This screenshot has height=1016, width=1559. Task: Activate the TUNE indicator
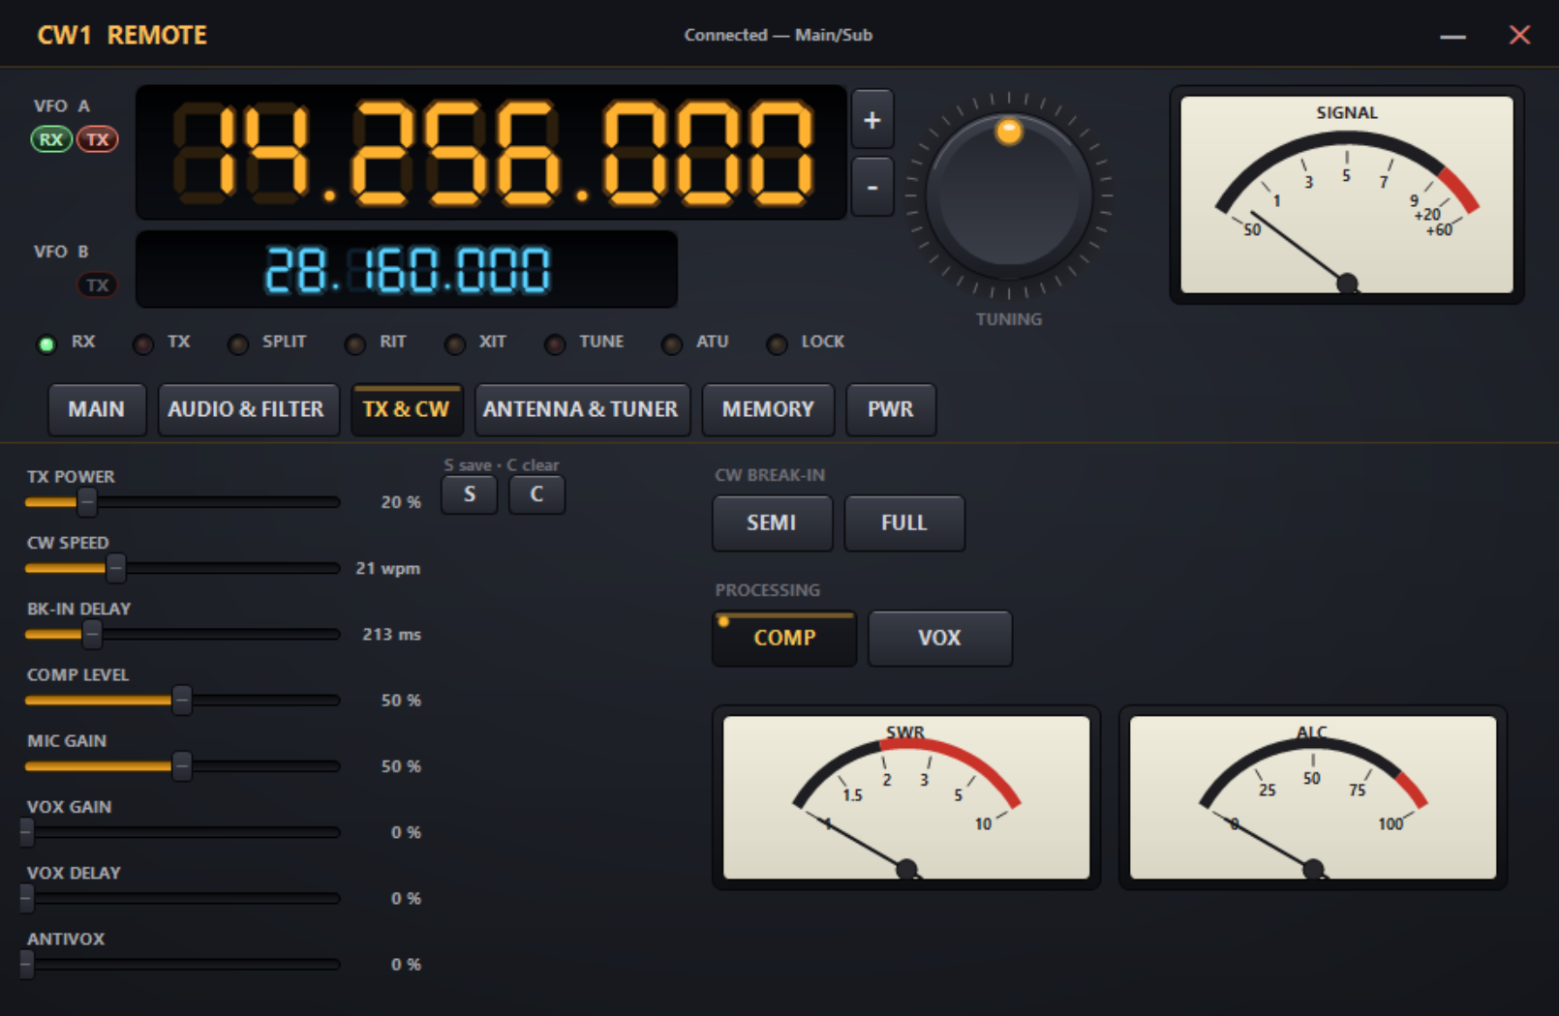tap(555, 344)
